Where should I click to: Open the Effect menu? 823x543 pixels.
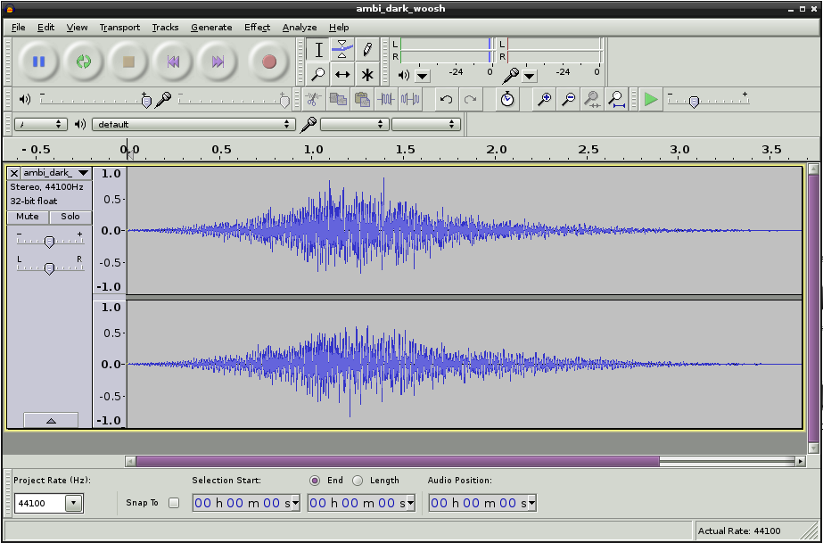pyautogui.click(x=257, y=27)
